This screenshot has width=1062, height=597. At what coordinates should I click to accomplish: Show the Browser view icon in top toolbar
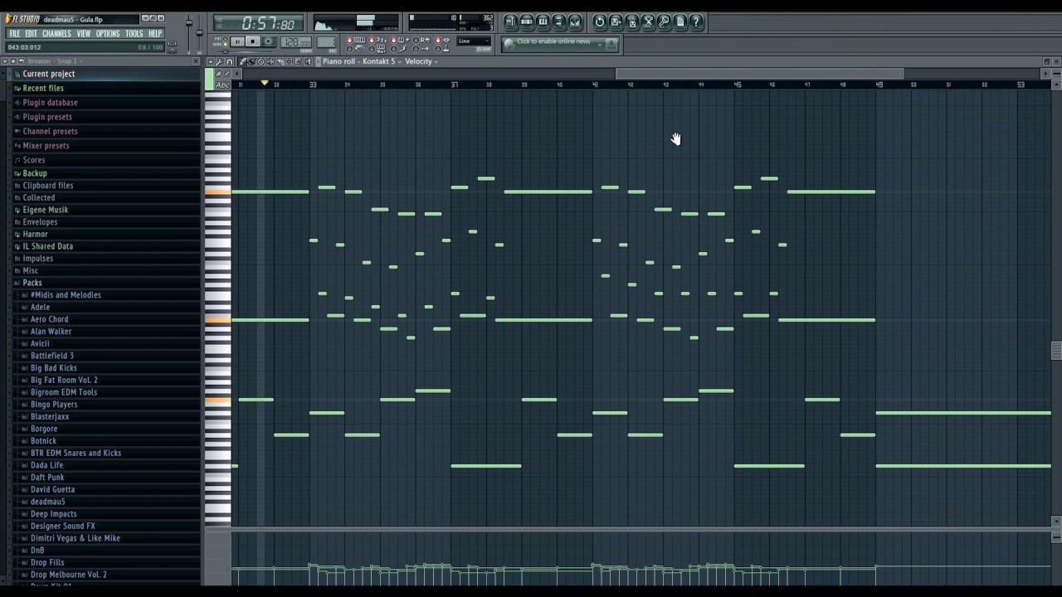click(x=558, y=22)
